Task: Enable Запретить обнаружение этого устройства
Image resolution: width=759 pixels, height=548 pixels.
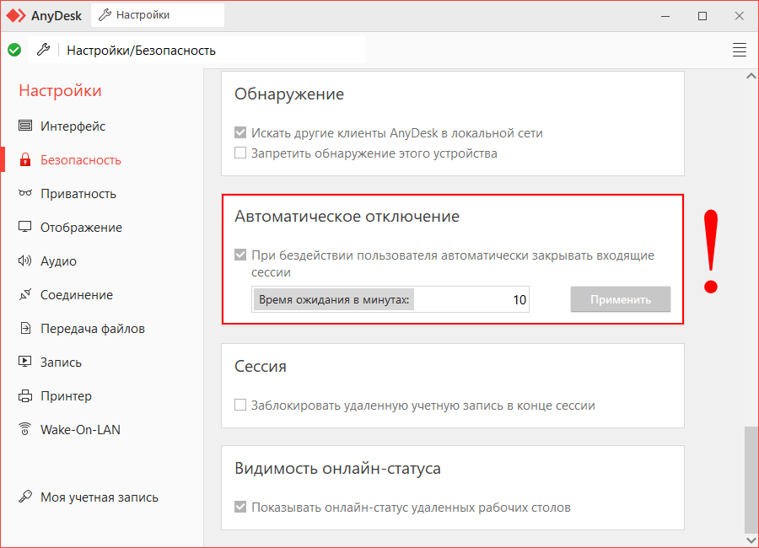Action: [x=240, y=153]
